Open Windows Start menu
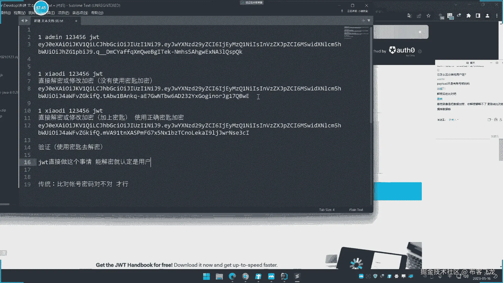 [x=206, y=276]
